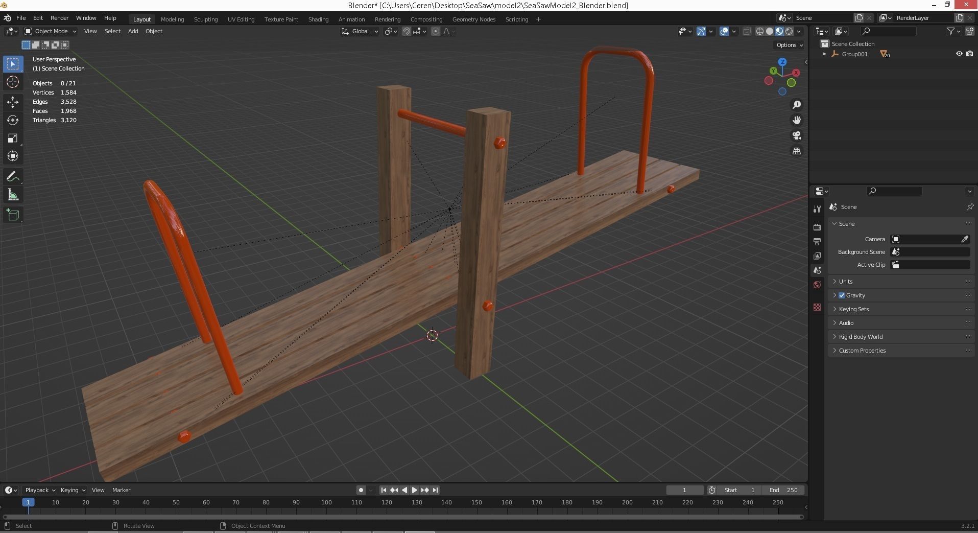Click the Options button
978x533 pixels.
point(790,45)
